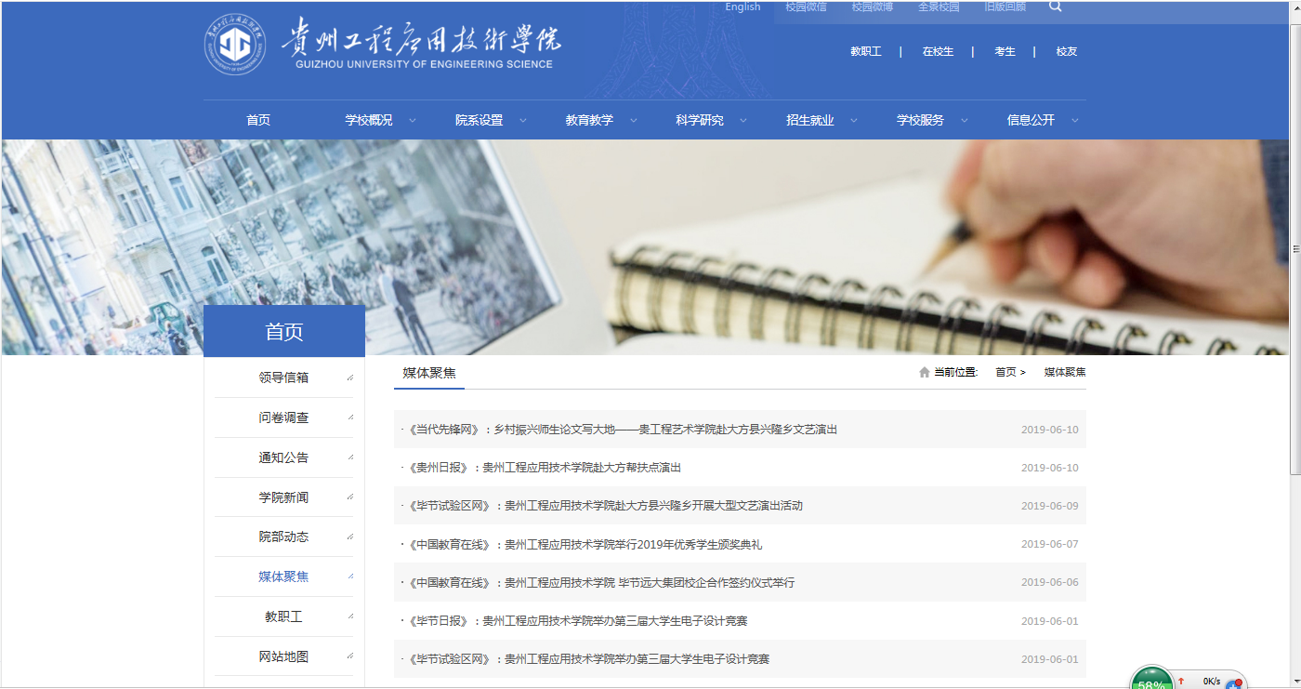
Task: Open the 校园微信 link in the top bar
Action: (x=806, y=7)
